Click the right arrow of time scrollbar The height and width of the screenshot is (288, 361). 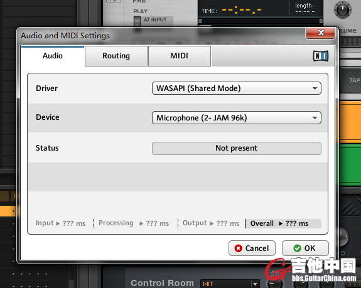click(321, 21)
